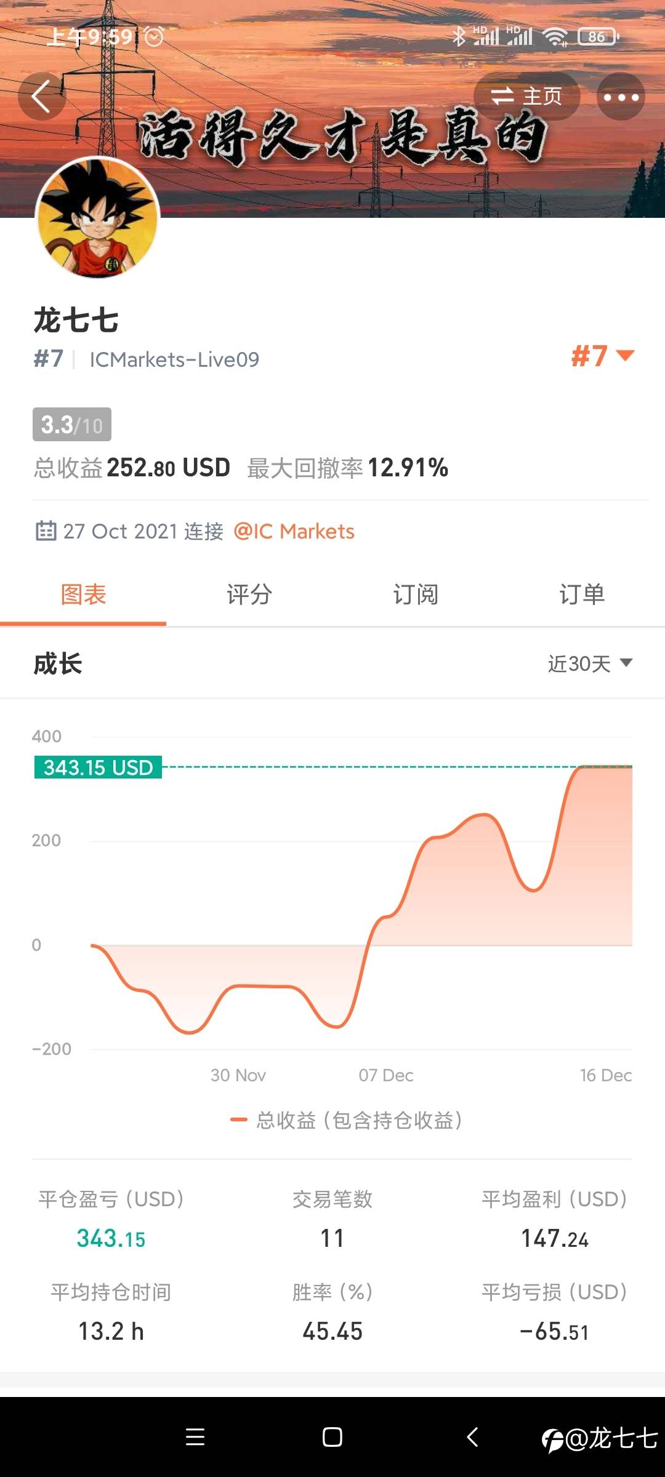
Task: Open the 近30天 time range dropdown
Action: [x=590, y=663]
